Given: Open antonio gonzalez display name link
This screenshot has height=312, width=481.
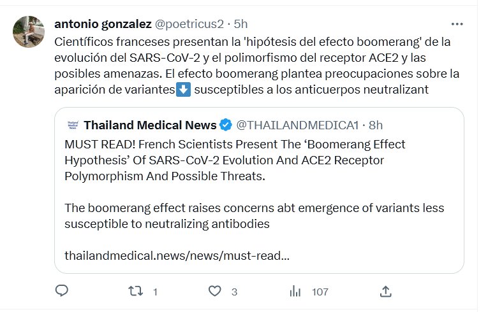Looking at the screenshot, I should 103,24.
